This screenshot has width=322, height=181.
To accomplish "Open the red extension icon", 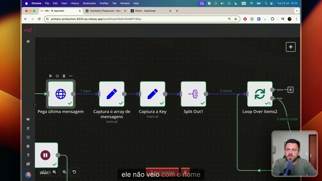I will 245,19.
